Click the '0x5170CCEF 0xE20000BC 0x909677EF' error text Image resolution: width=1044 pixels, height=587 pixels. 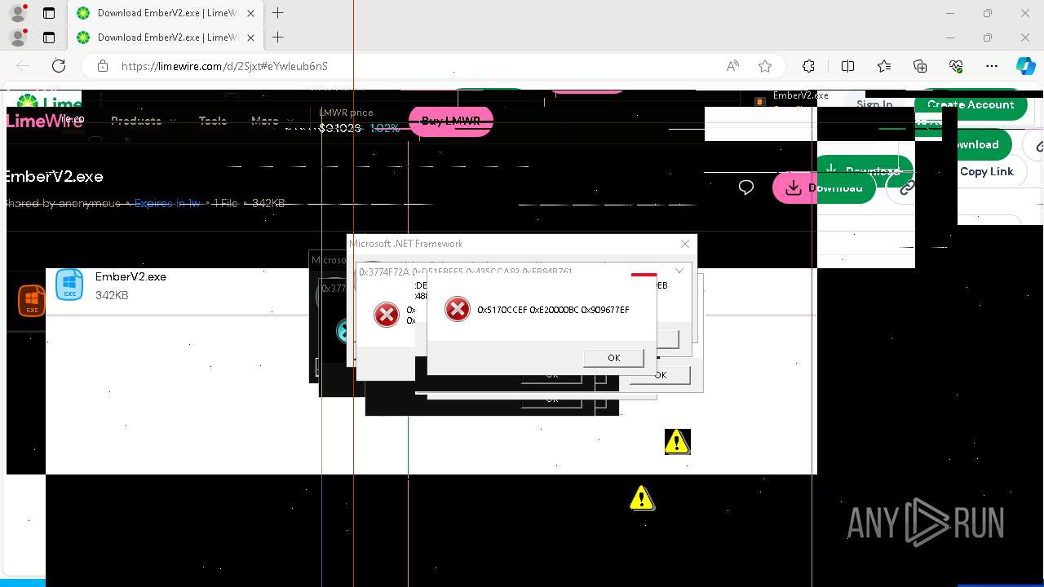pyautogui.click(x=553, y=310)
